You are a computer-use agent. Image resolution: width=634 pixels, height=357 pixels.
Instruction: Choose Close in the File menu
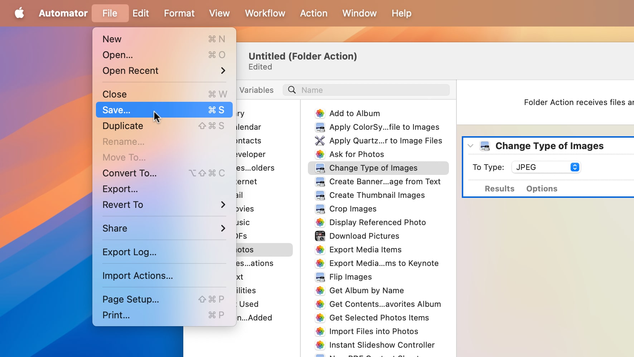[x=164, y=94]
